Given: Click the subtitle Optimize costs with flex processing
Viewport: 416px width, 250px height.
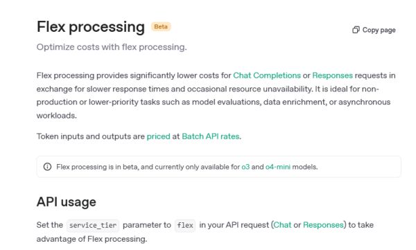Looking at the screenshot, I should (112, 47).
